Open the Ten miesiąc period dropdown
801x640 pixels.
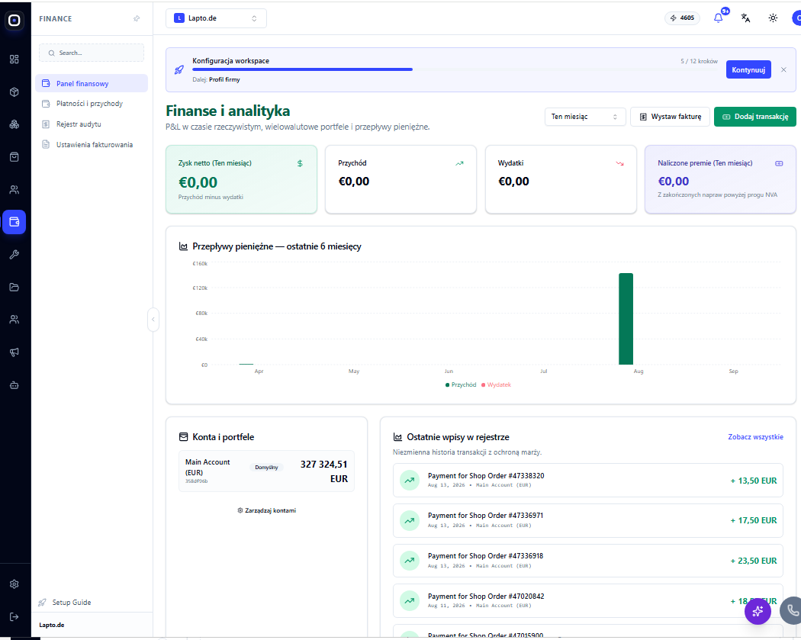[585, 117]
